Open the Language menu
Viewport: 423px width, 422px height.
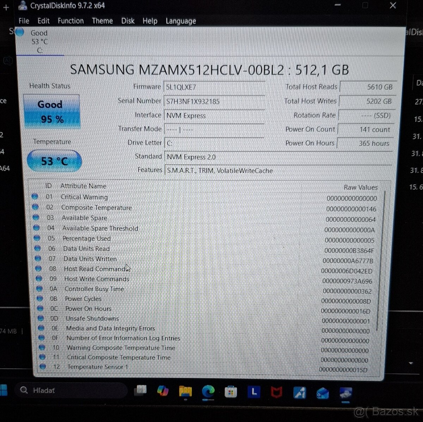pyautogui.click(x=180, y=21)
